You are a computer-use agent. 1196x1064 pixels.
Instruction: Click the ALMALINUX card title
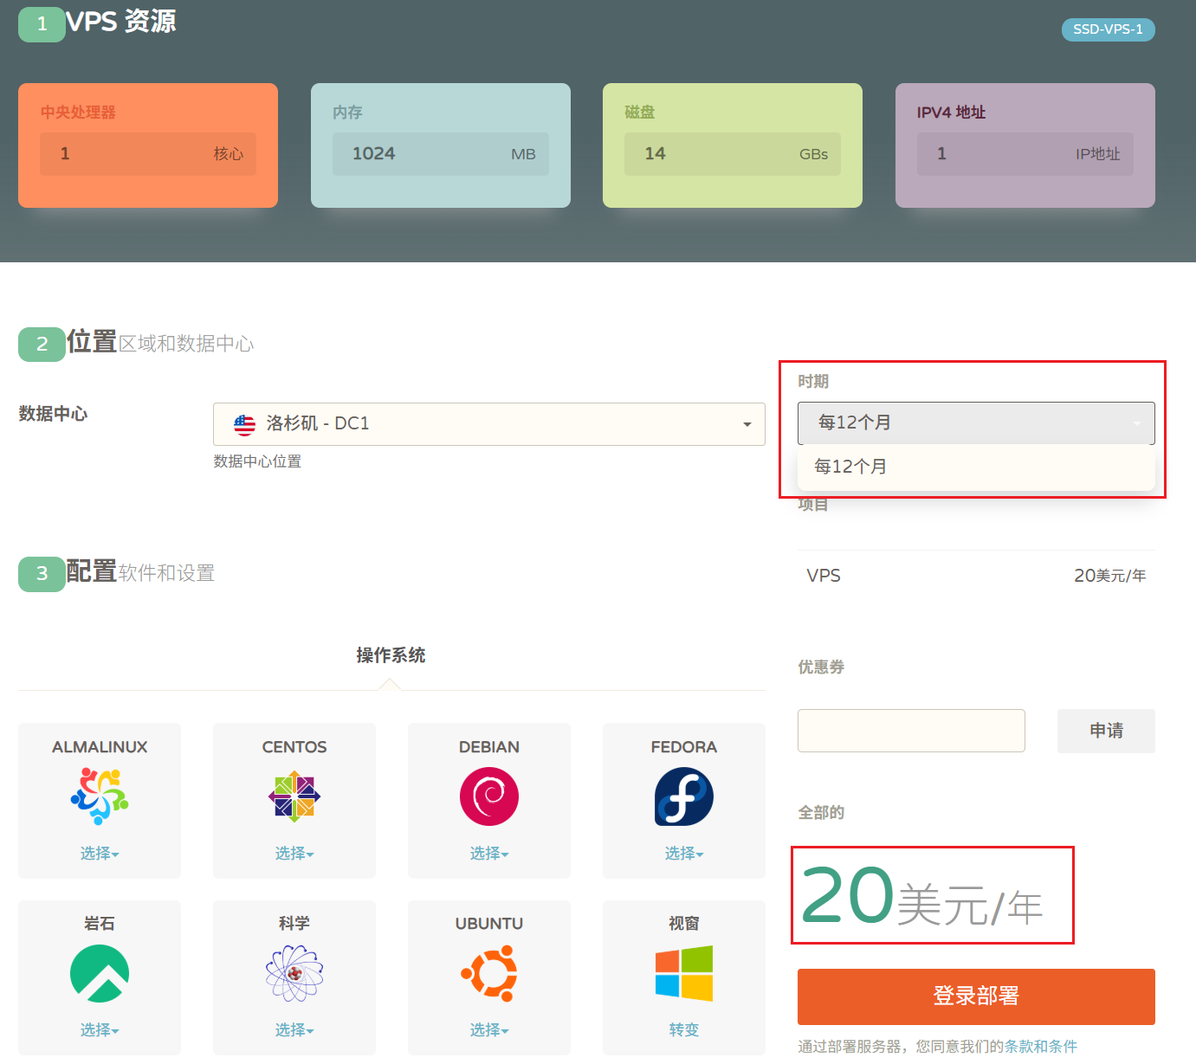click(x=100, y=747)
